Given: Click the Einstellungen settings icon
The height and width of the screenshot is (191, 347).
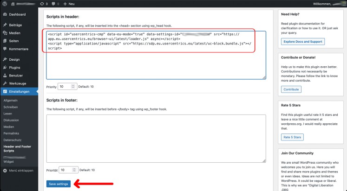Looking at the screenshot, I should (5, 91).
